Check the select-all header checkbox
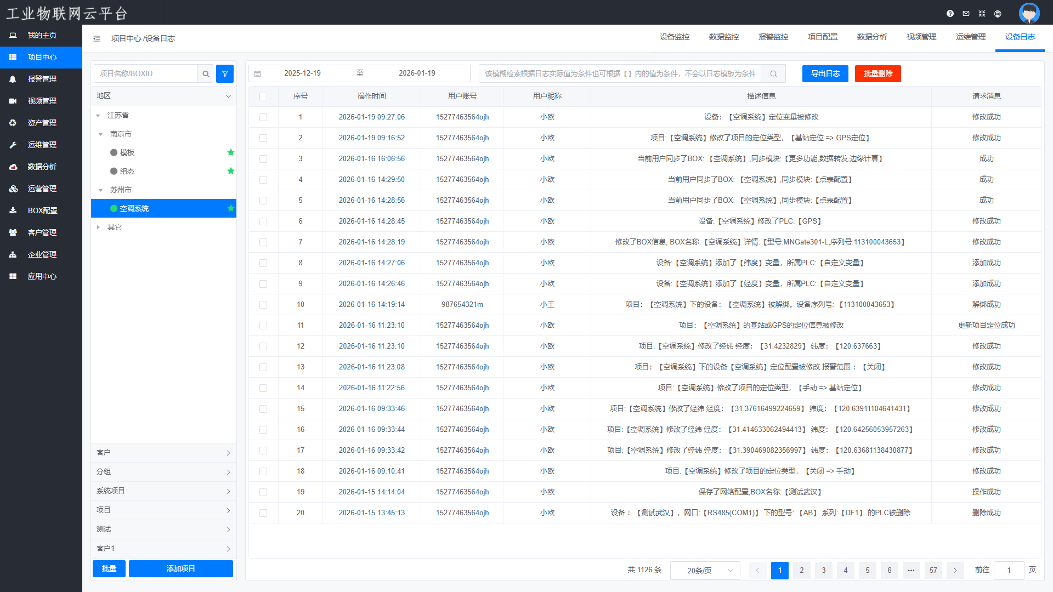The width and height of the screenshot is (1053, 592). pyautogui.click(x=263, y=96)
